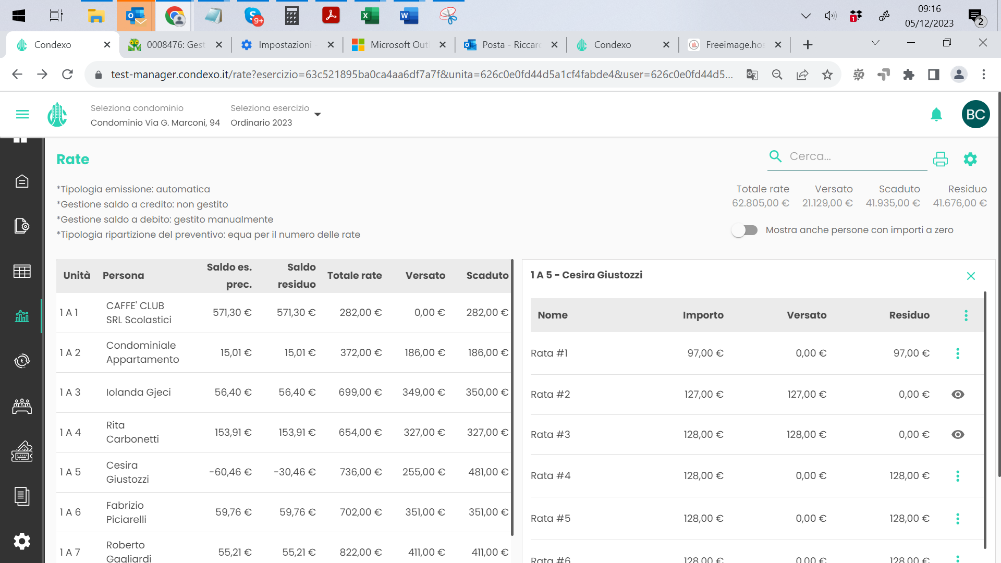Open the documents settings sidebar icon
The height and width of the screenshot is (563, 1001).
coord(22,226)
